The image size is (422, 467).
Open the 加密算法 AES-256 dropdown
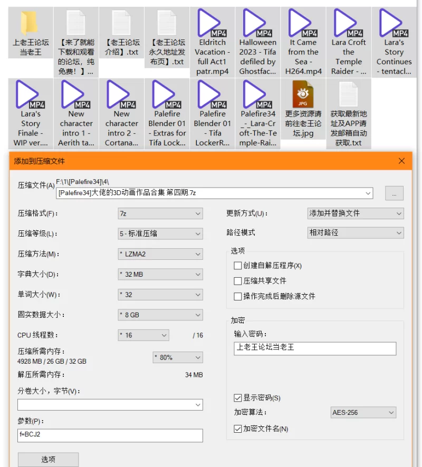point(363,413)
